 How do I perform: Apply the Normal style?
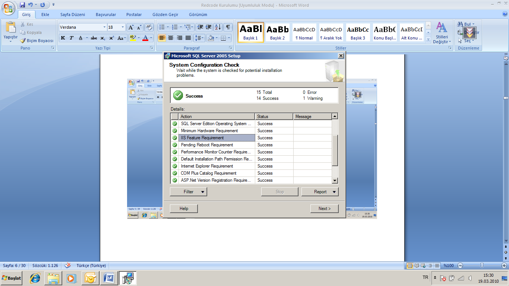[x=304, y=32]
